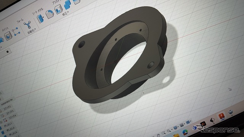Expand the Grid and Snaps dropdown arrow
This screenshot has height=137, width=244.
click(185, 124)
